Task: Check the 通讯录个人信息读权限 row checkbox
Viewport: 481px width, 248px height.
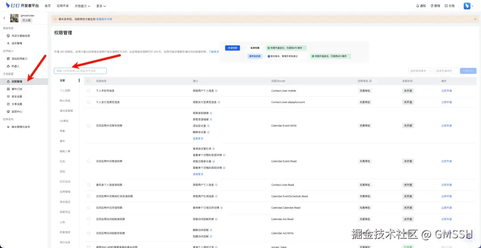Action: click(x=89, y=185)
